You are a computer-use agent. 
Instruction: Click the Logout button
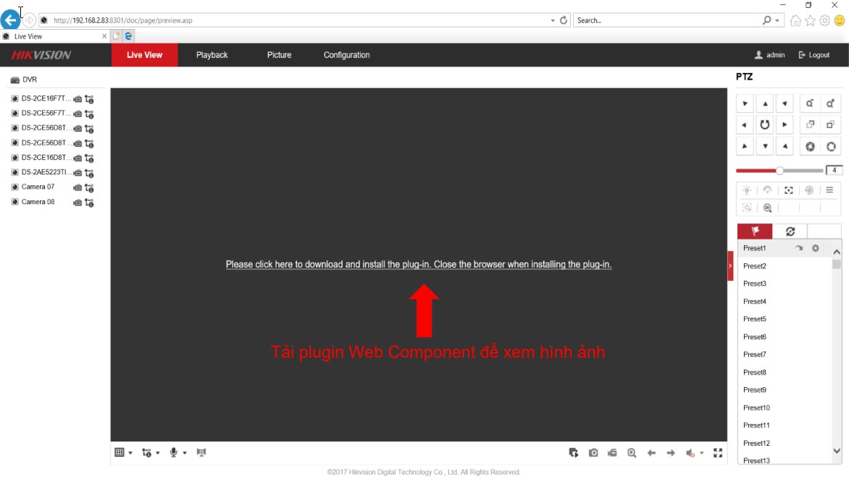click(x=814, y=55)
